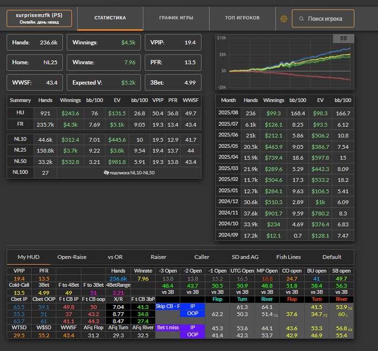Select the Статистика tab
This screenshot has height=351, width=378.
110,18
